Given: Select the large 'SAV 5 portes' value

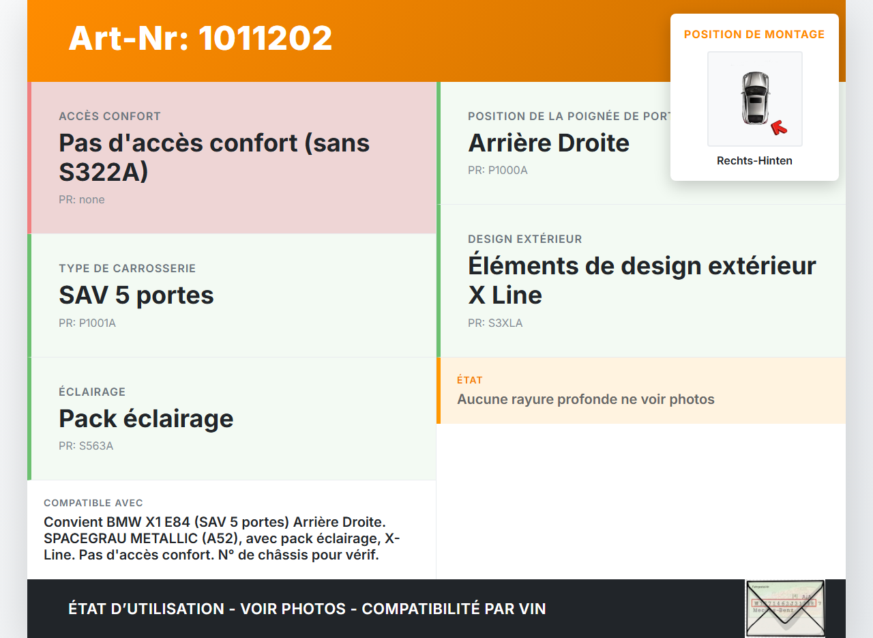Looking at the screenshot, I should click(136, 295).
